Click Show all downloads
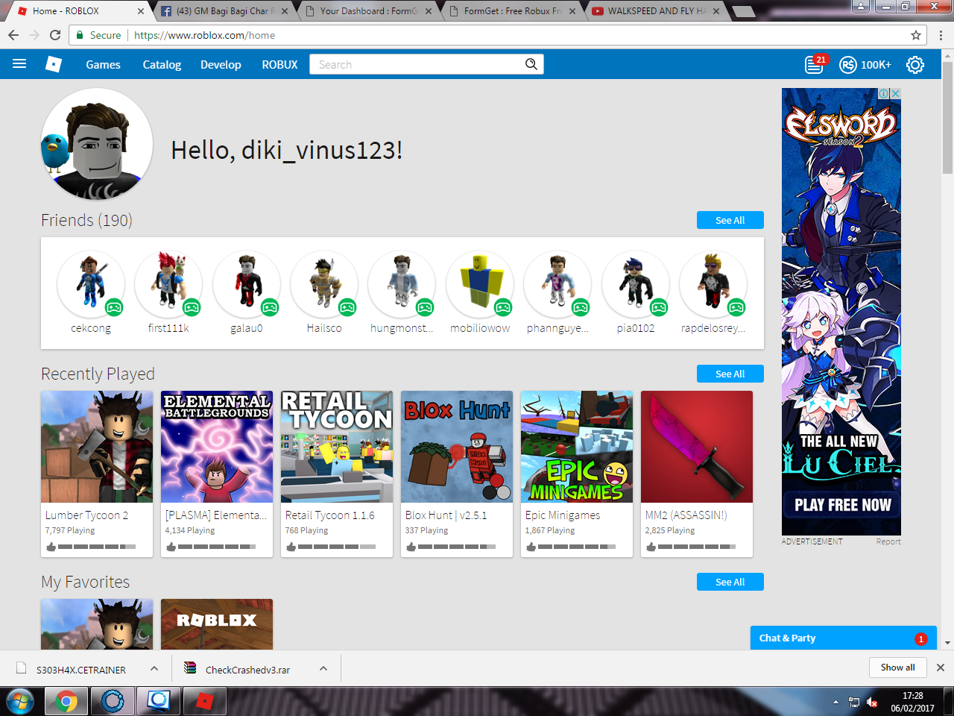 pyautogui.click(x=898, y=668)
